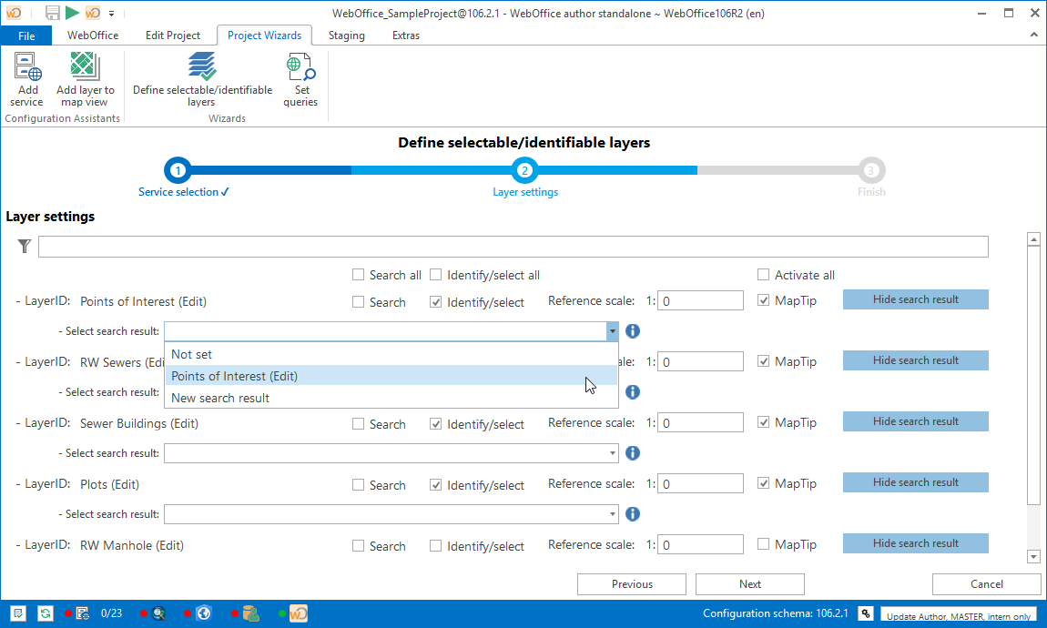Click the save disk icon in quick access
Image resolution: width=1047 pixels, height=628 pixels.
(53, 13)
